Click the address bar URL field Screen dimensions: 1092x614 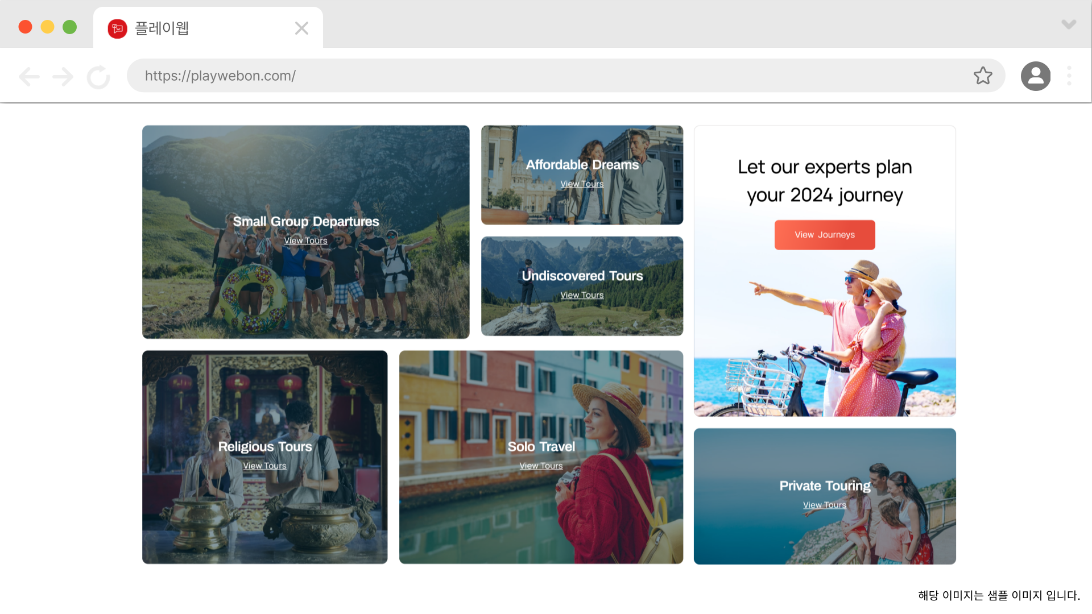(x=566, y=76)
